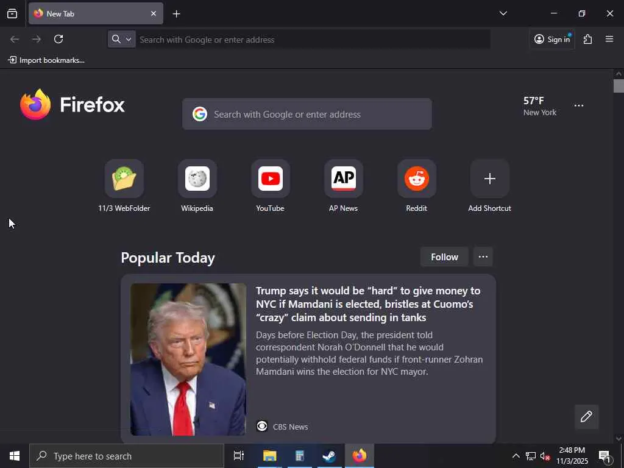Reload the current page

(x=58, y=39)
